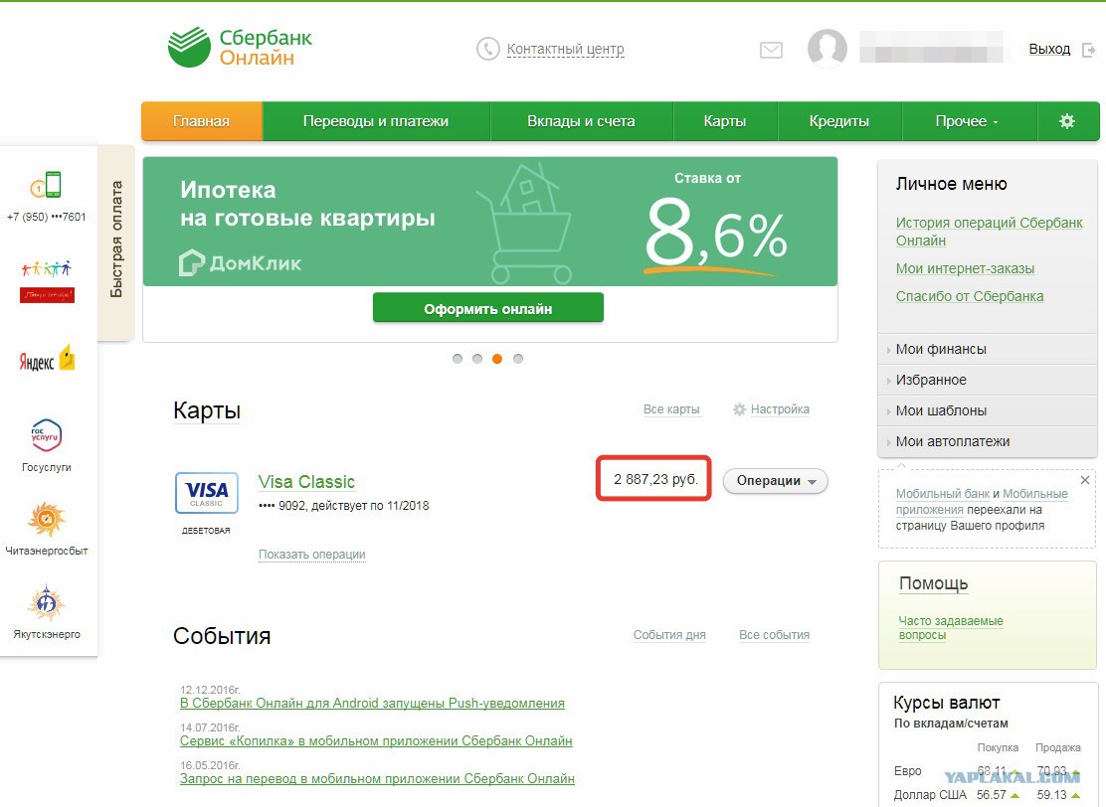This screenshot has width=1106, height=807.
Task: Click the Visa Classic card image
Action: click(x=207, y=493)
